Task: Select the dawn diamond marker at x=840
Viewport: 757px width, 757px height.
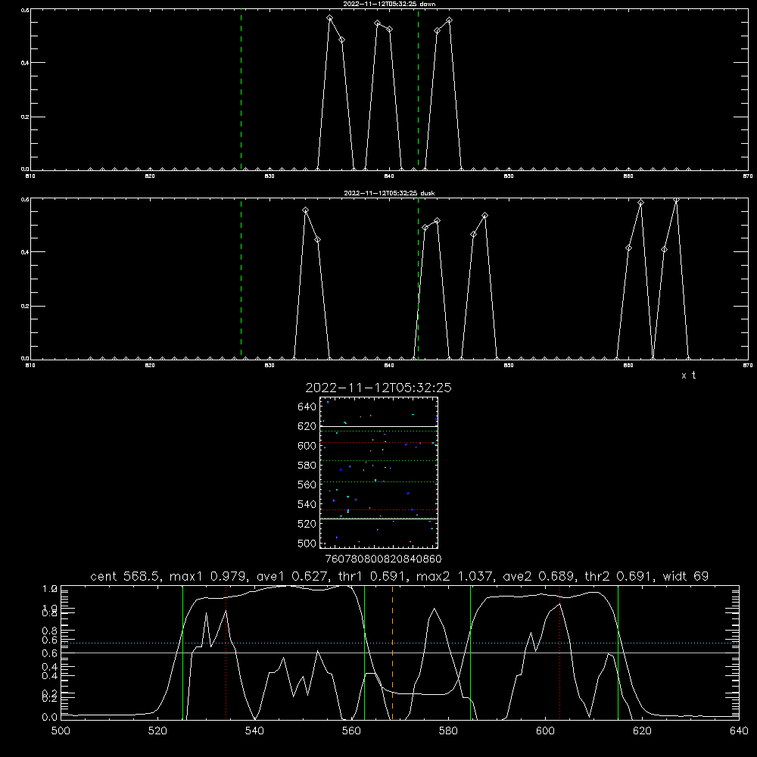Action: pyautogui.click(x=390, y=30)
